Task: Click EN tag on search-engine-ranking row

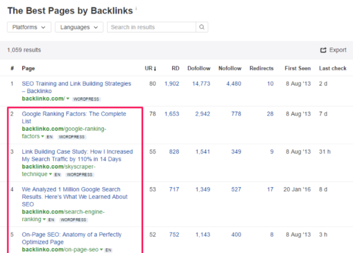Action: click(x=51, y=220)
